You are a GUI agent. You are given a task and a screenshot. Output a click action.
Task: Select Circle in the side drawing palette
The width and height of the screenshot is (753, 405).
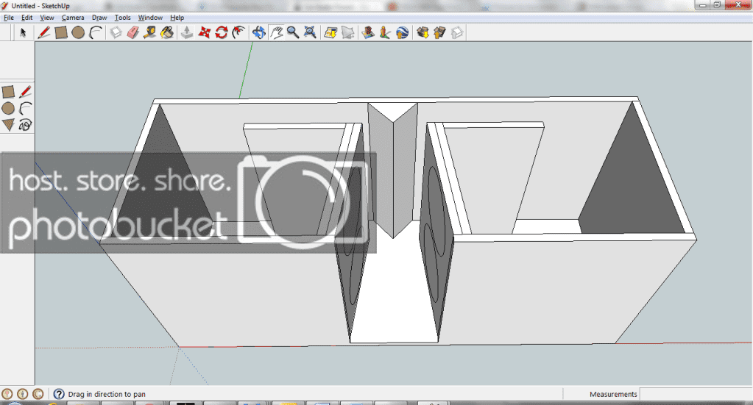(8, 108)
